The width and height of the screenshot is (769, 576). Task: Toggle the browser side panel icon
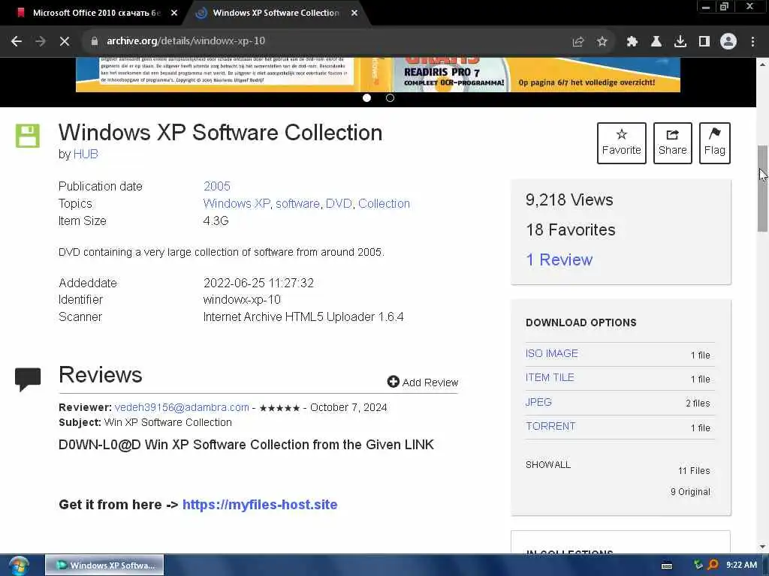click(x=704, y=42)
